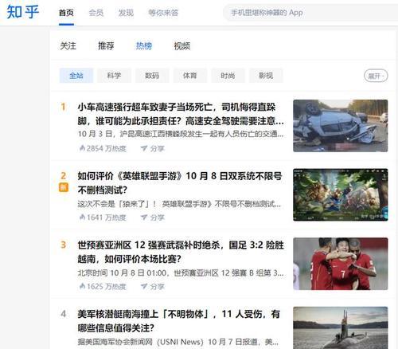Open the 小车高速强行超车 hot topic title

(181, 114)
